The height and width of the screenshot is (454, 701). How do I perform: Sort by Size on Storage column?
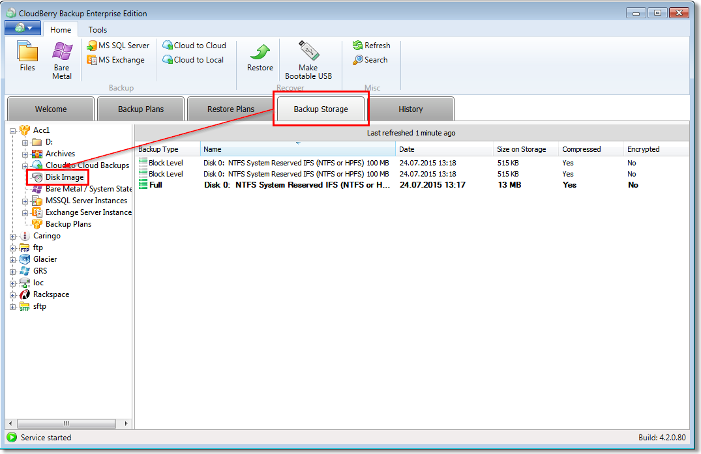[526, 149]
